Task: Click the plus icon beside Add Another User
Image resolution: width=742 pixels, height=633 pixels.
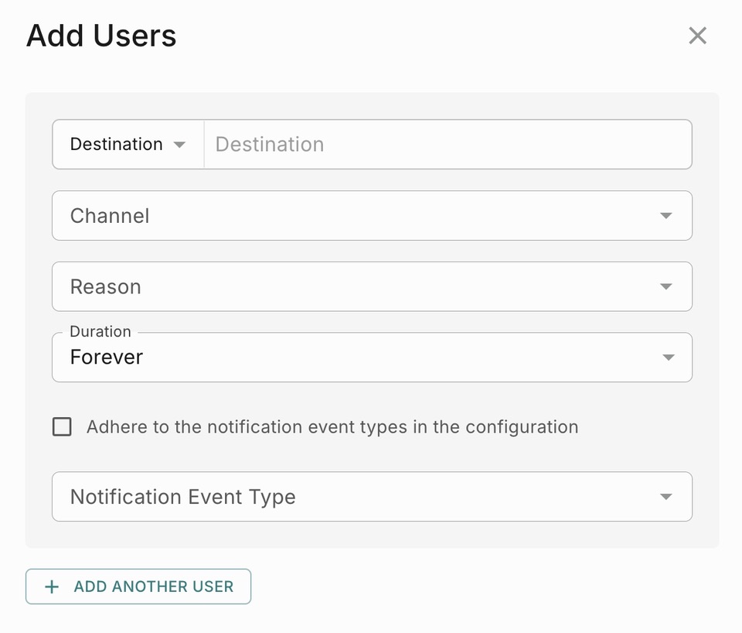Action: [x=52, y=587]
